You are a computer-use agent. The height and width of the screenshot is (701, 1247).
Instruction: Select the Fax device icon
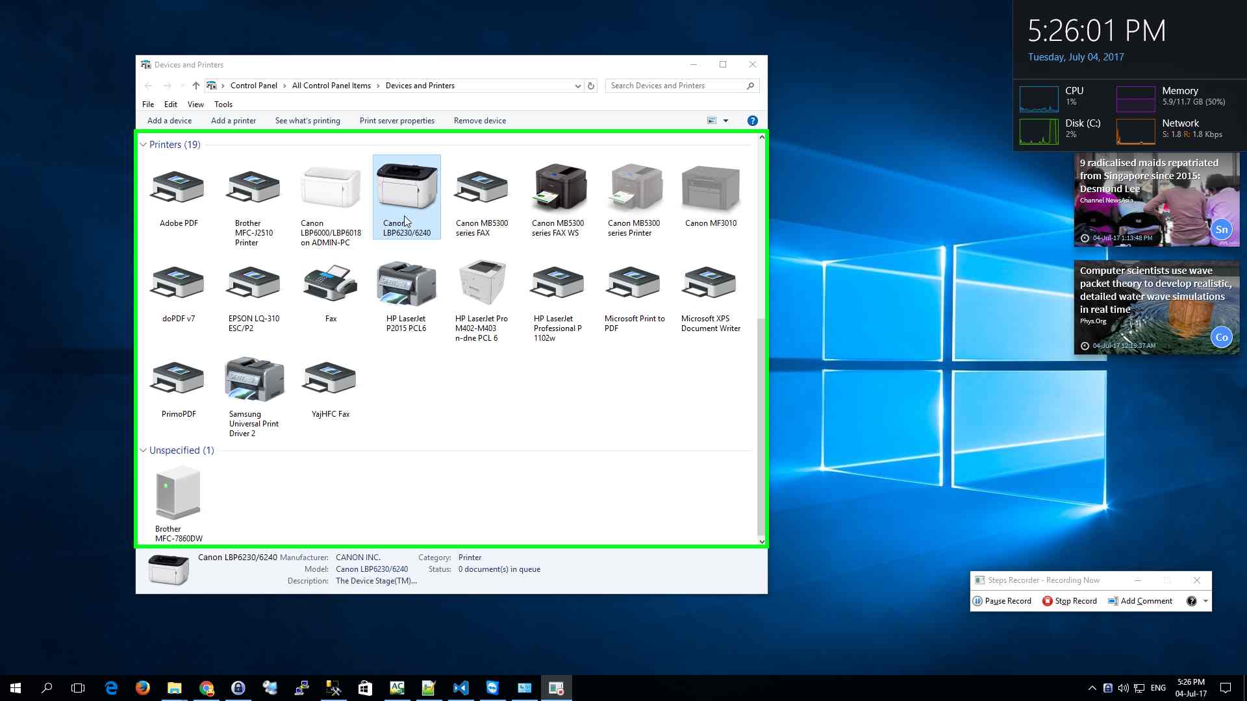point(331,284)
